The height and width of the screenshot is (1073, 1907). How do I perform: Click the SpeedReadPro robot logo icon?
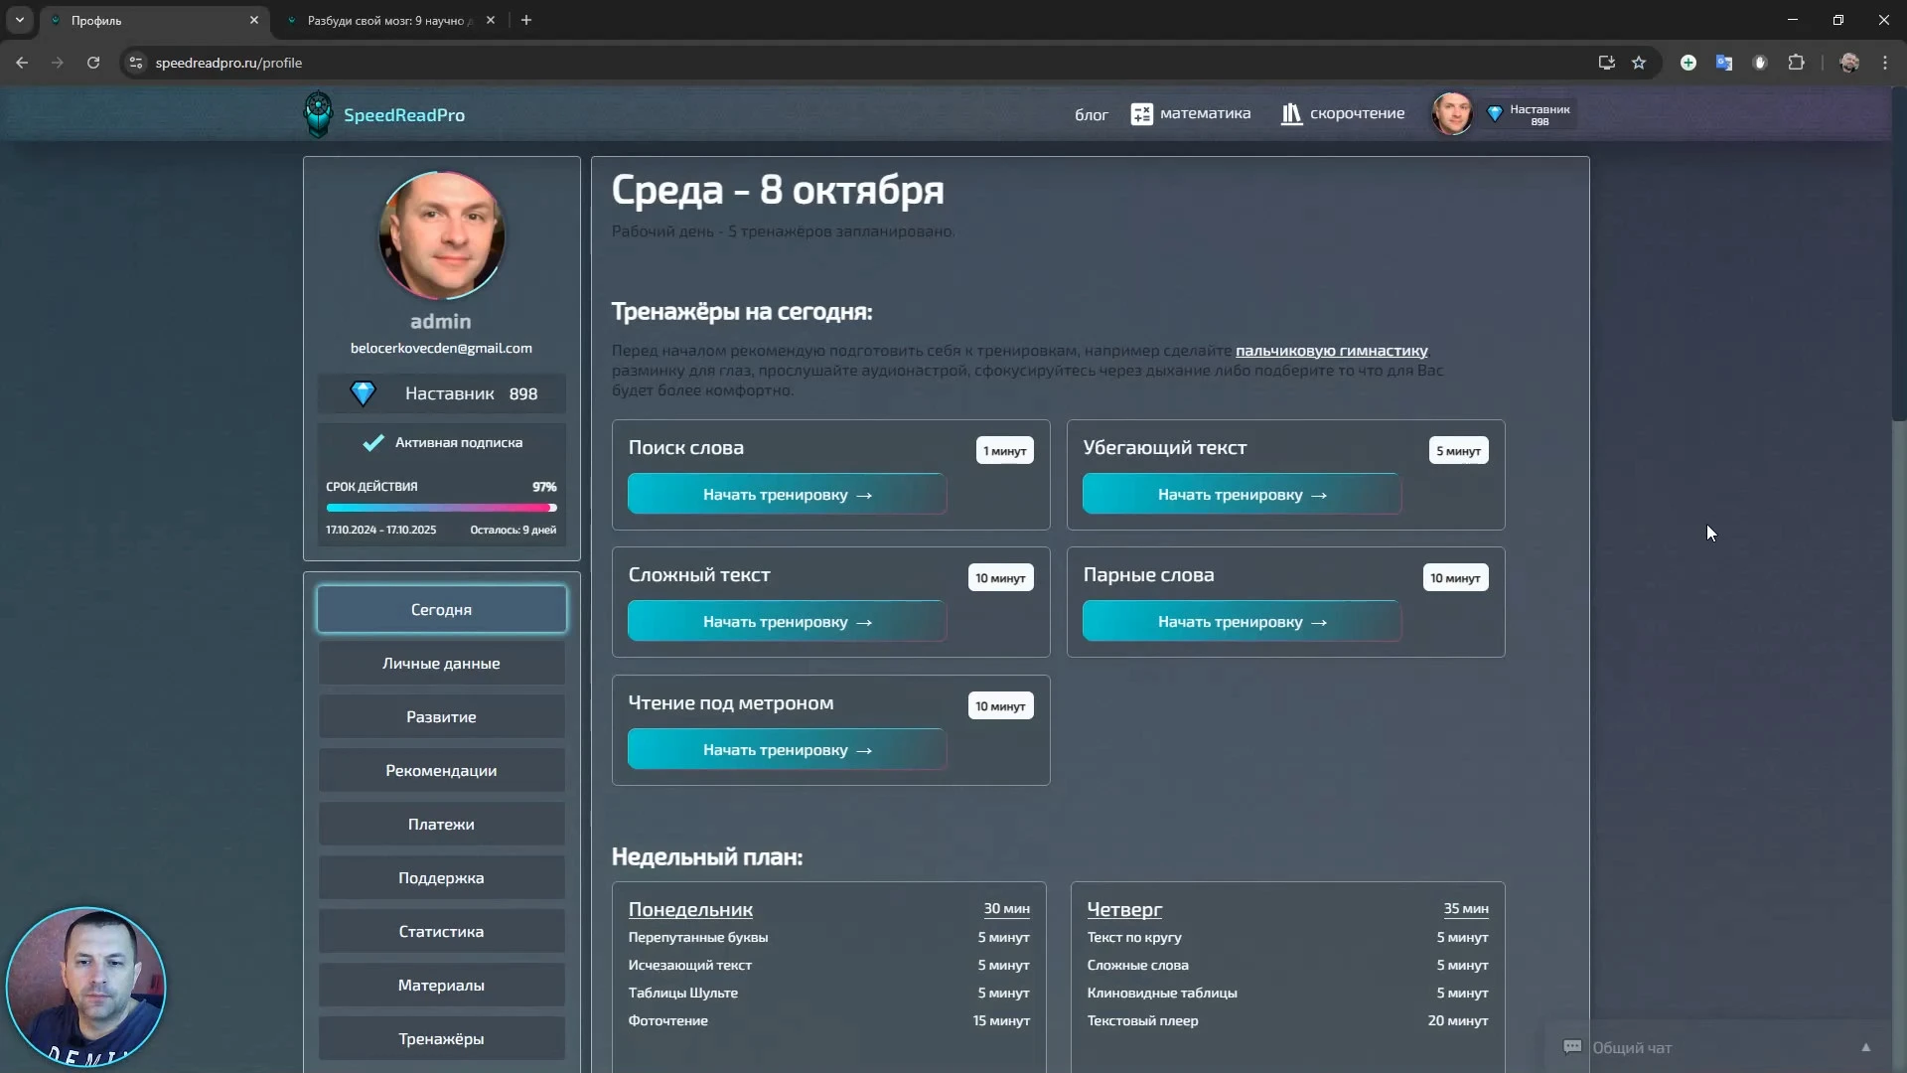click(318, 114)
